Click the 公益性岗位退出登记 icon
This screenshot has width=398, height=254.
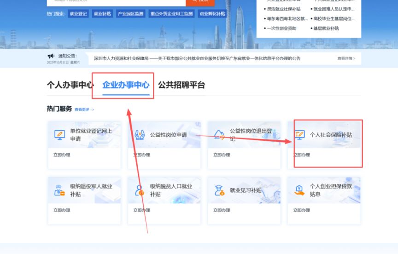tap(220, 135)
